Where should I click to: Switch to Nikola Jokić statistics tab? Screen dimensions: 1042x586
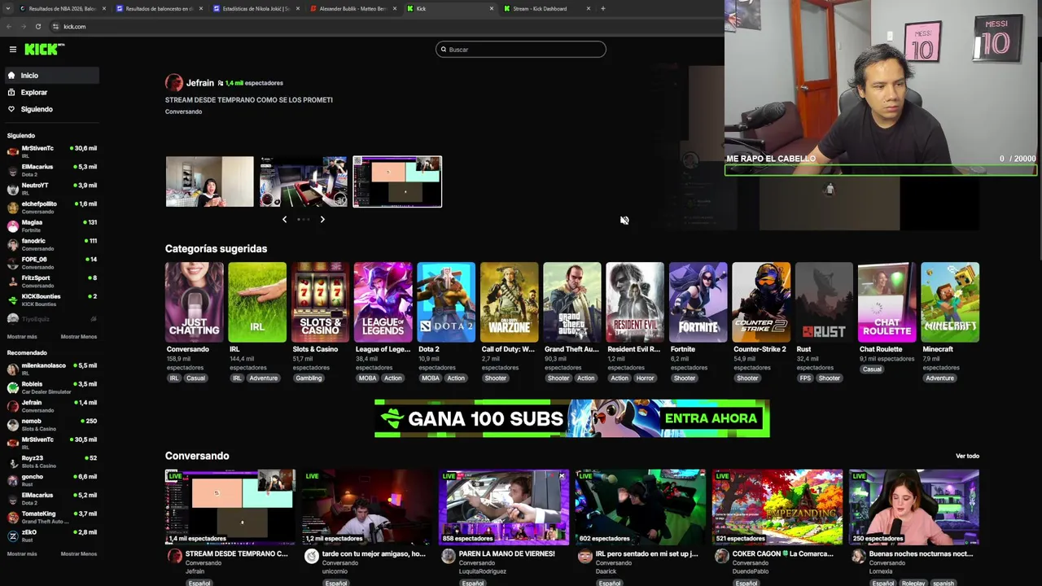[255, 8]
